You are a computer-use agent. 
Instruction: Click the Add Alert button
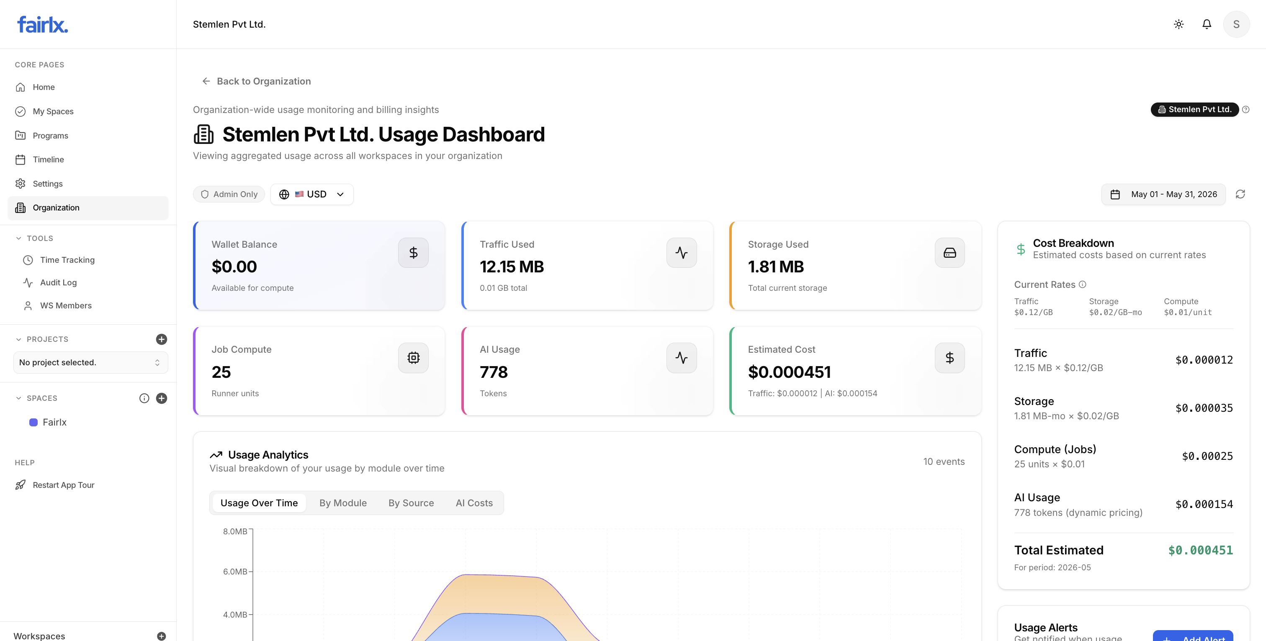(1193, 636)
